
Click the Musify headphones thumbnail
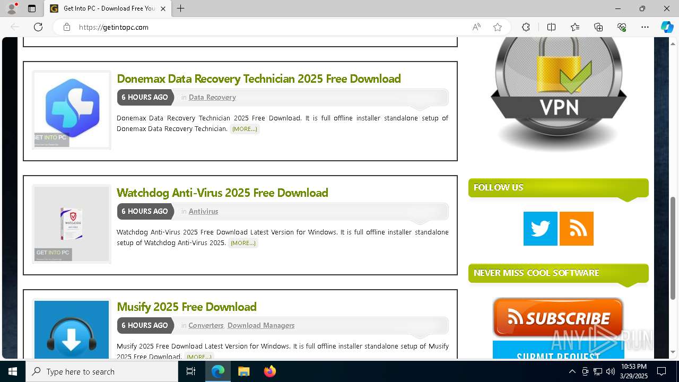[72, 329]
